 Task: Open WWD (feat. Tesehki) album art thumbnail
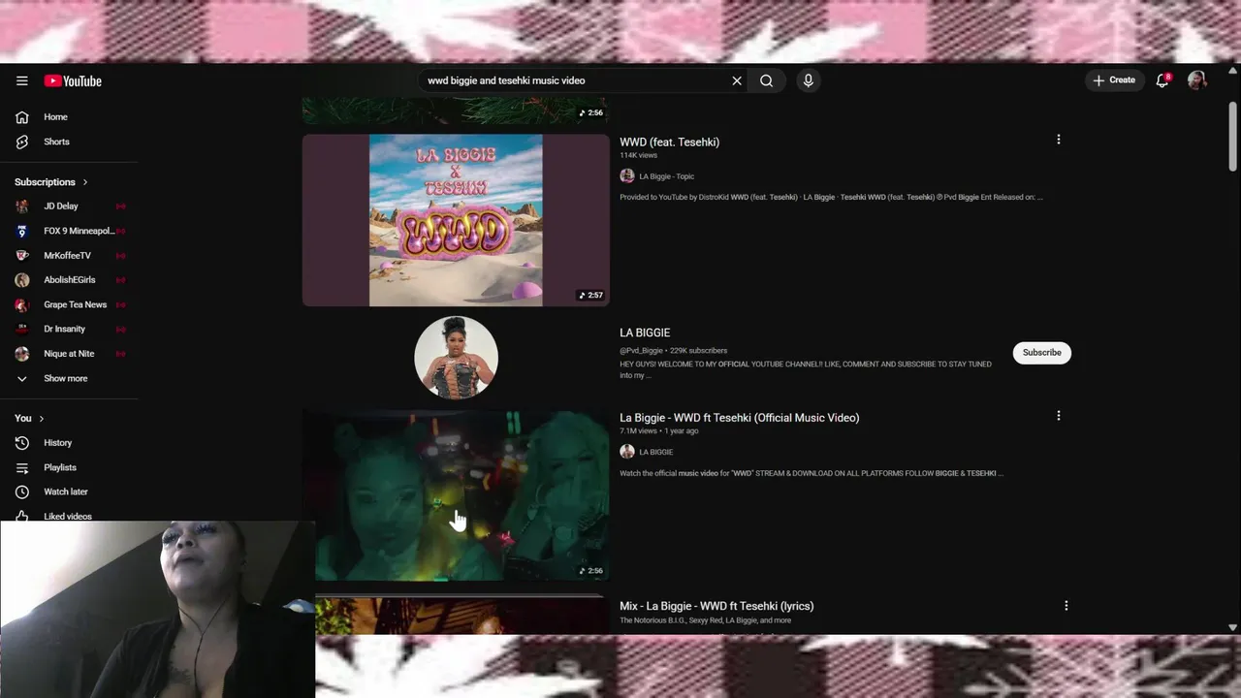(456, 220)
